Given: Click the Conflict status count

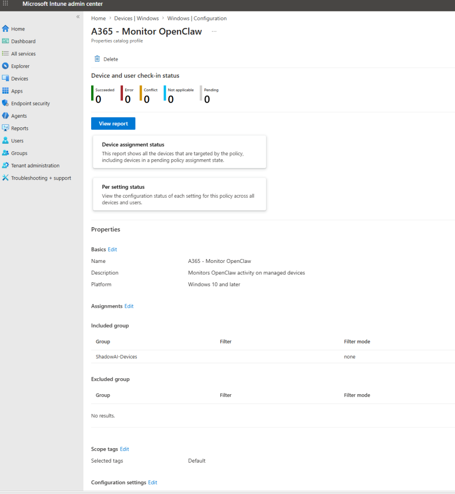Looking at the screenshot, I should [147, 99].
